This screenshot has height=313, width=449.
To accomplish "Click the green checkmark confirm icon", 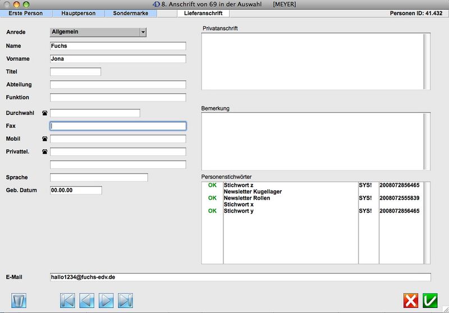I will tap(430, 301).
